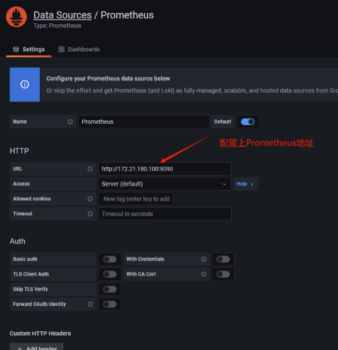The width and height of the screenshot is (338, 350).
Task: Click the plus icon on Add header
Action: coord(20,348)
